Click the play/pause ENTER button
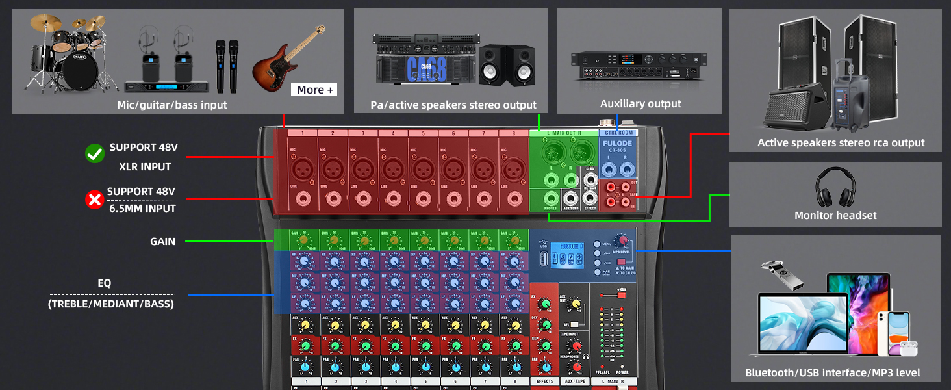Screen dimensions: 951x390 coord(597,272)
